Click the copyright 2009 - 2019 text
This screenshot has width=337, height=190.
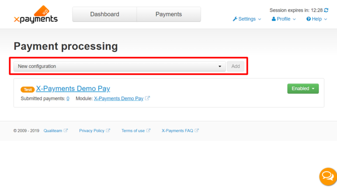(26, 131)
